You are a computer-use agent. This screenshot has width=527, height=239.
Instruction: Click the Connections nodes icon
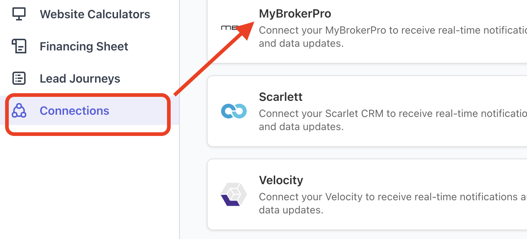click(19, 110)
